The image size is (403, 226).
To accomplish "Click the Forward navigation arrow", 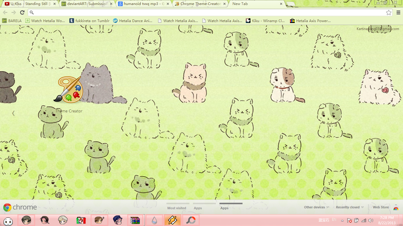I will pos(14,12).
